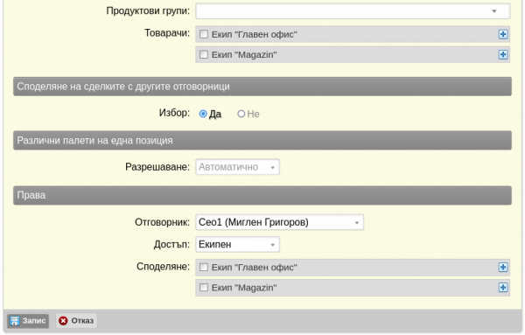The width and height of the screenshot is (525, 335).
Task: Open the Разрешаване dropdown
Action: pyautogui.click(x=237, y=167)
